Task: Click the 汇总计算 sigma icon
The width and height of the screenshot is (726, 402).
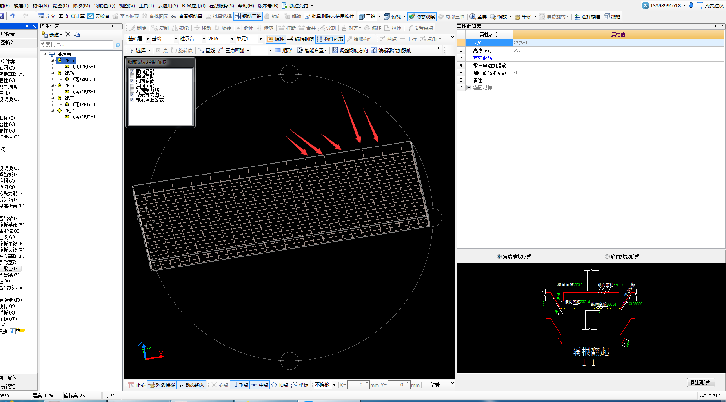Action: [61, 16]
